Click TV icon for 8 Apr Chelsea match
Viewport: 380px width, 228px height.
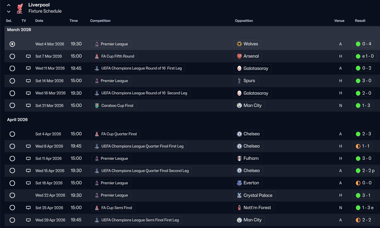28,146
